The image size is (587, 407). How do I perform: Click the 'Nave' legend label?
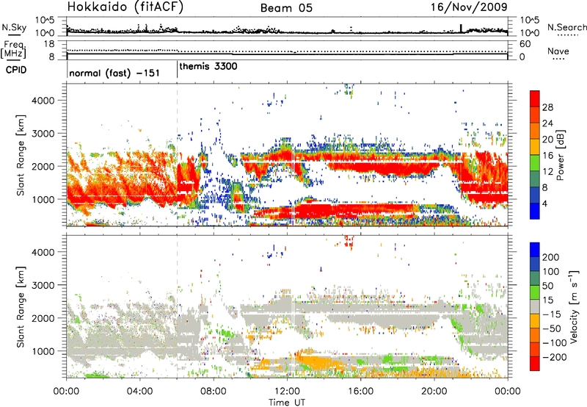tap(558, 51)
